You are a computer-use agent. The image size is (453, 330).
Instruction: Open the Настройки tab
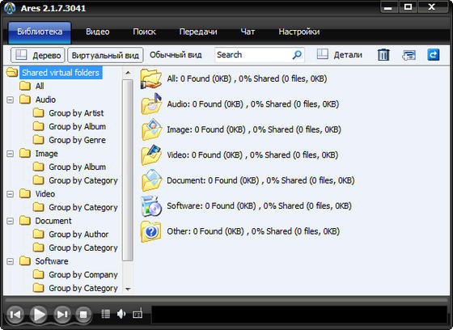click(299, 32)
